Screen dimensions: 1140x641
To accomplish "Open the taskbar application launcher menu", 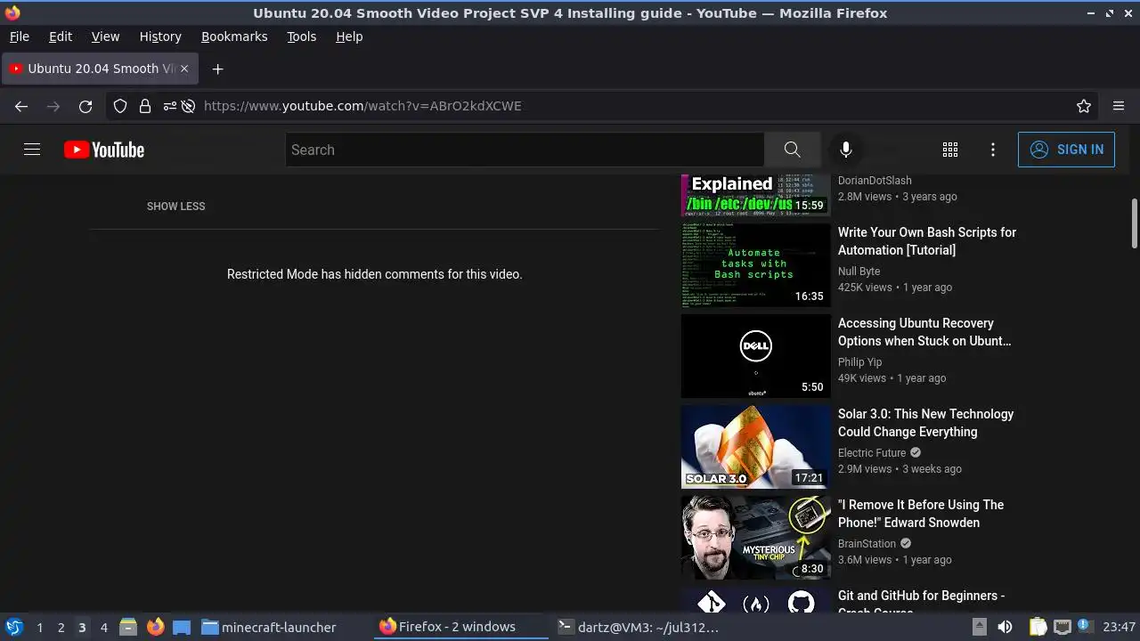I will coord(14,627).
